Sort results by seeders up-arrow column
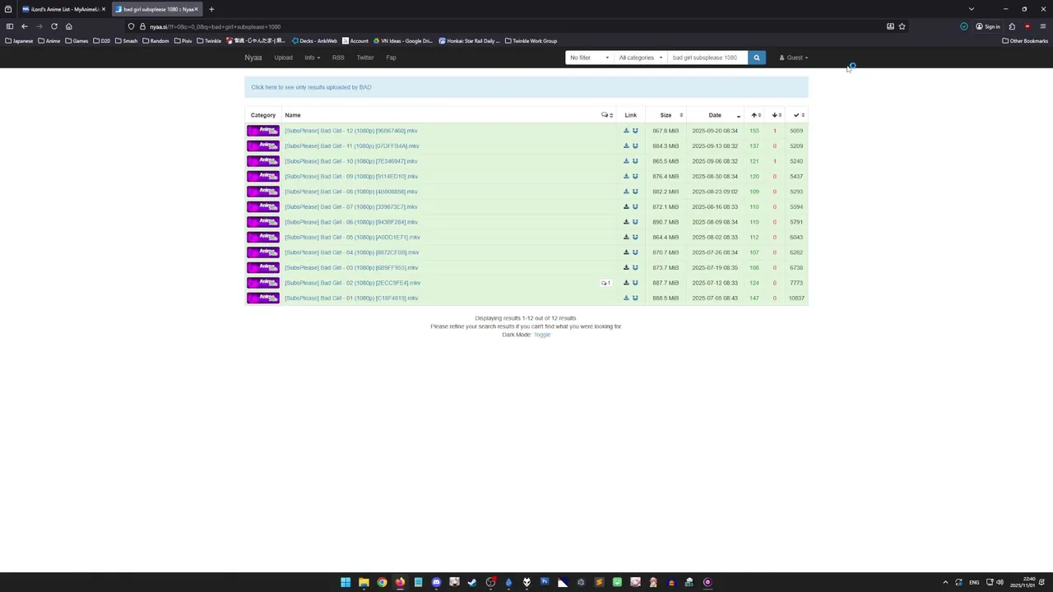The width and height of the screenshot is (1053, 592). [755, 115]
